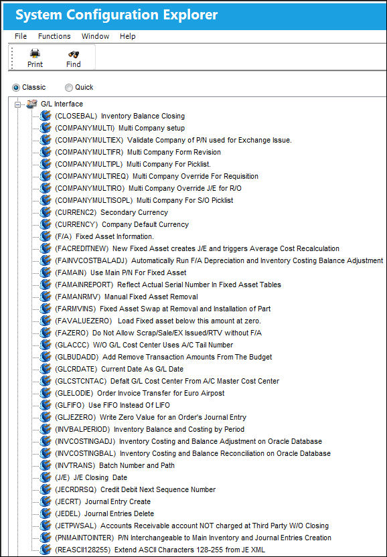387x557 pixels.
Task: Select (GLCSTCNTAC) Defalt G/L Cost Center row
Action: coord(167,381)
